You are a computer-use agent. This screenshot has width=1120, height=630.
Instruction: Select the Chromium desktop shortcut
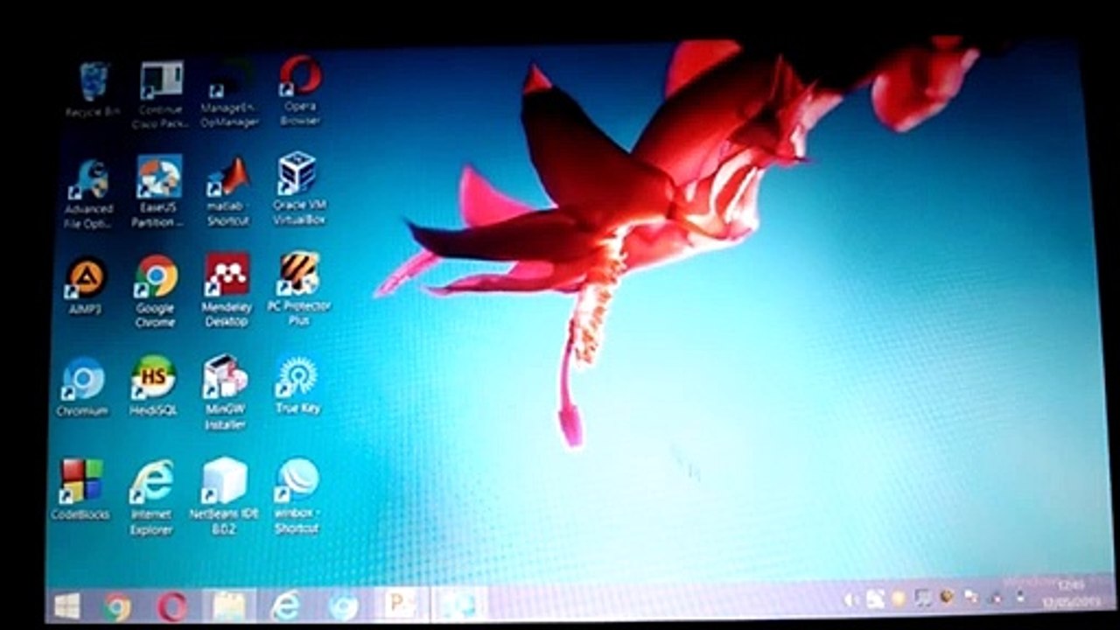pyautogui.click(x=82, y=388)
